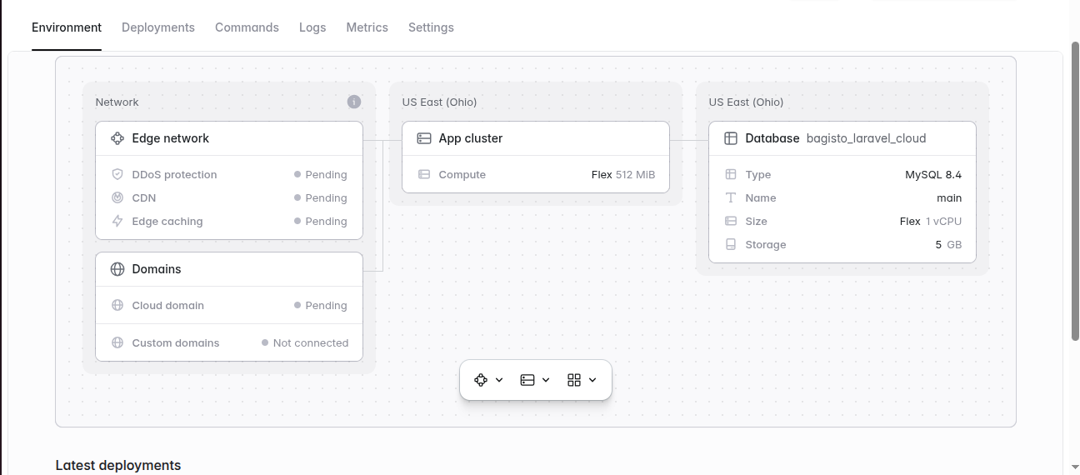Click the Custom domains row
This screenshot has width=1080, height=475.
[x=229, y=342]
